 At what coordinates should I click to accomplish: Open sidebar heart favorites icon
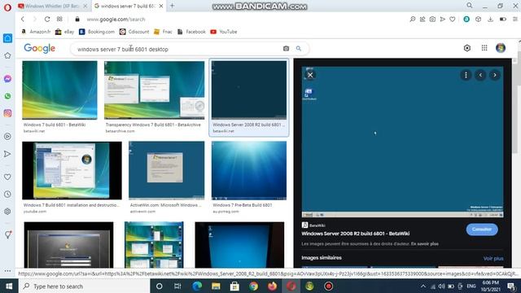pyautogui.click(x=7, y=177)
